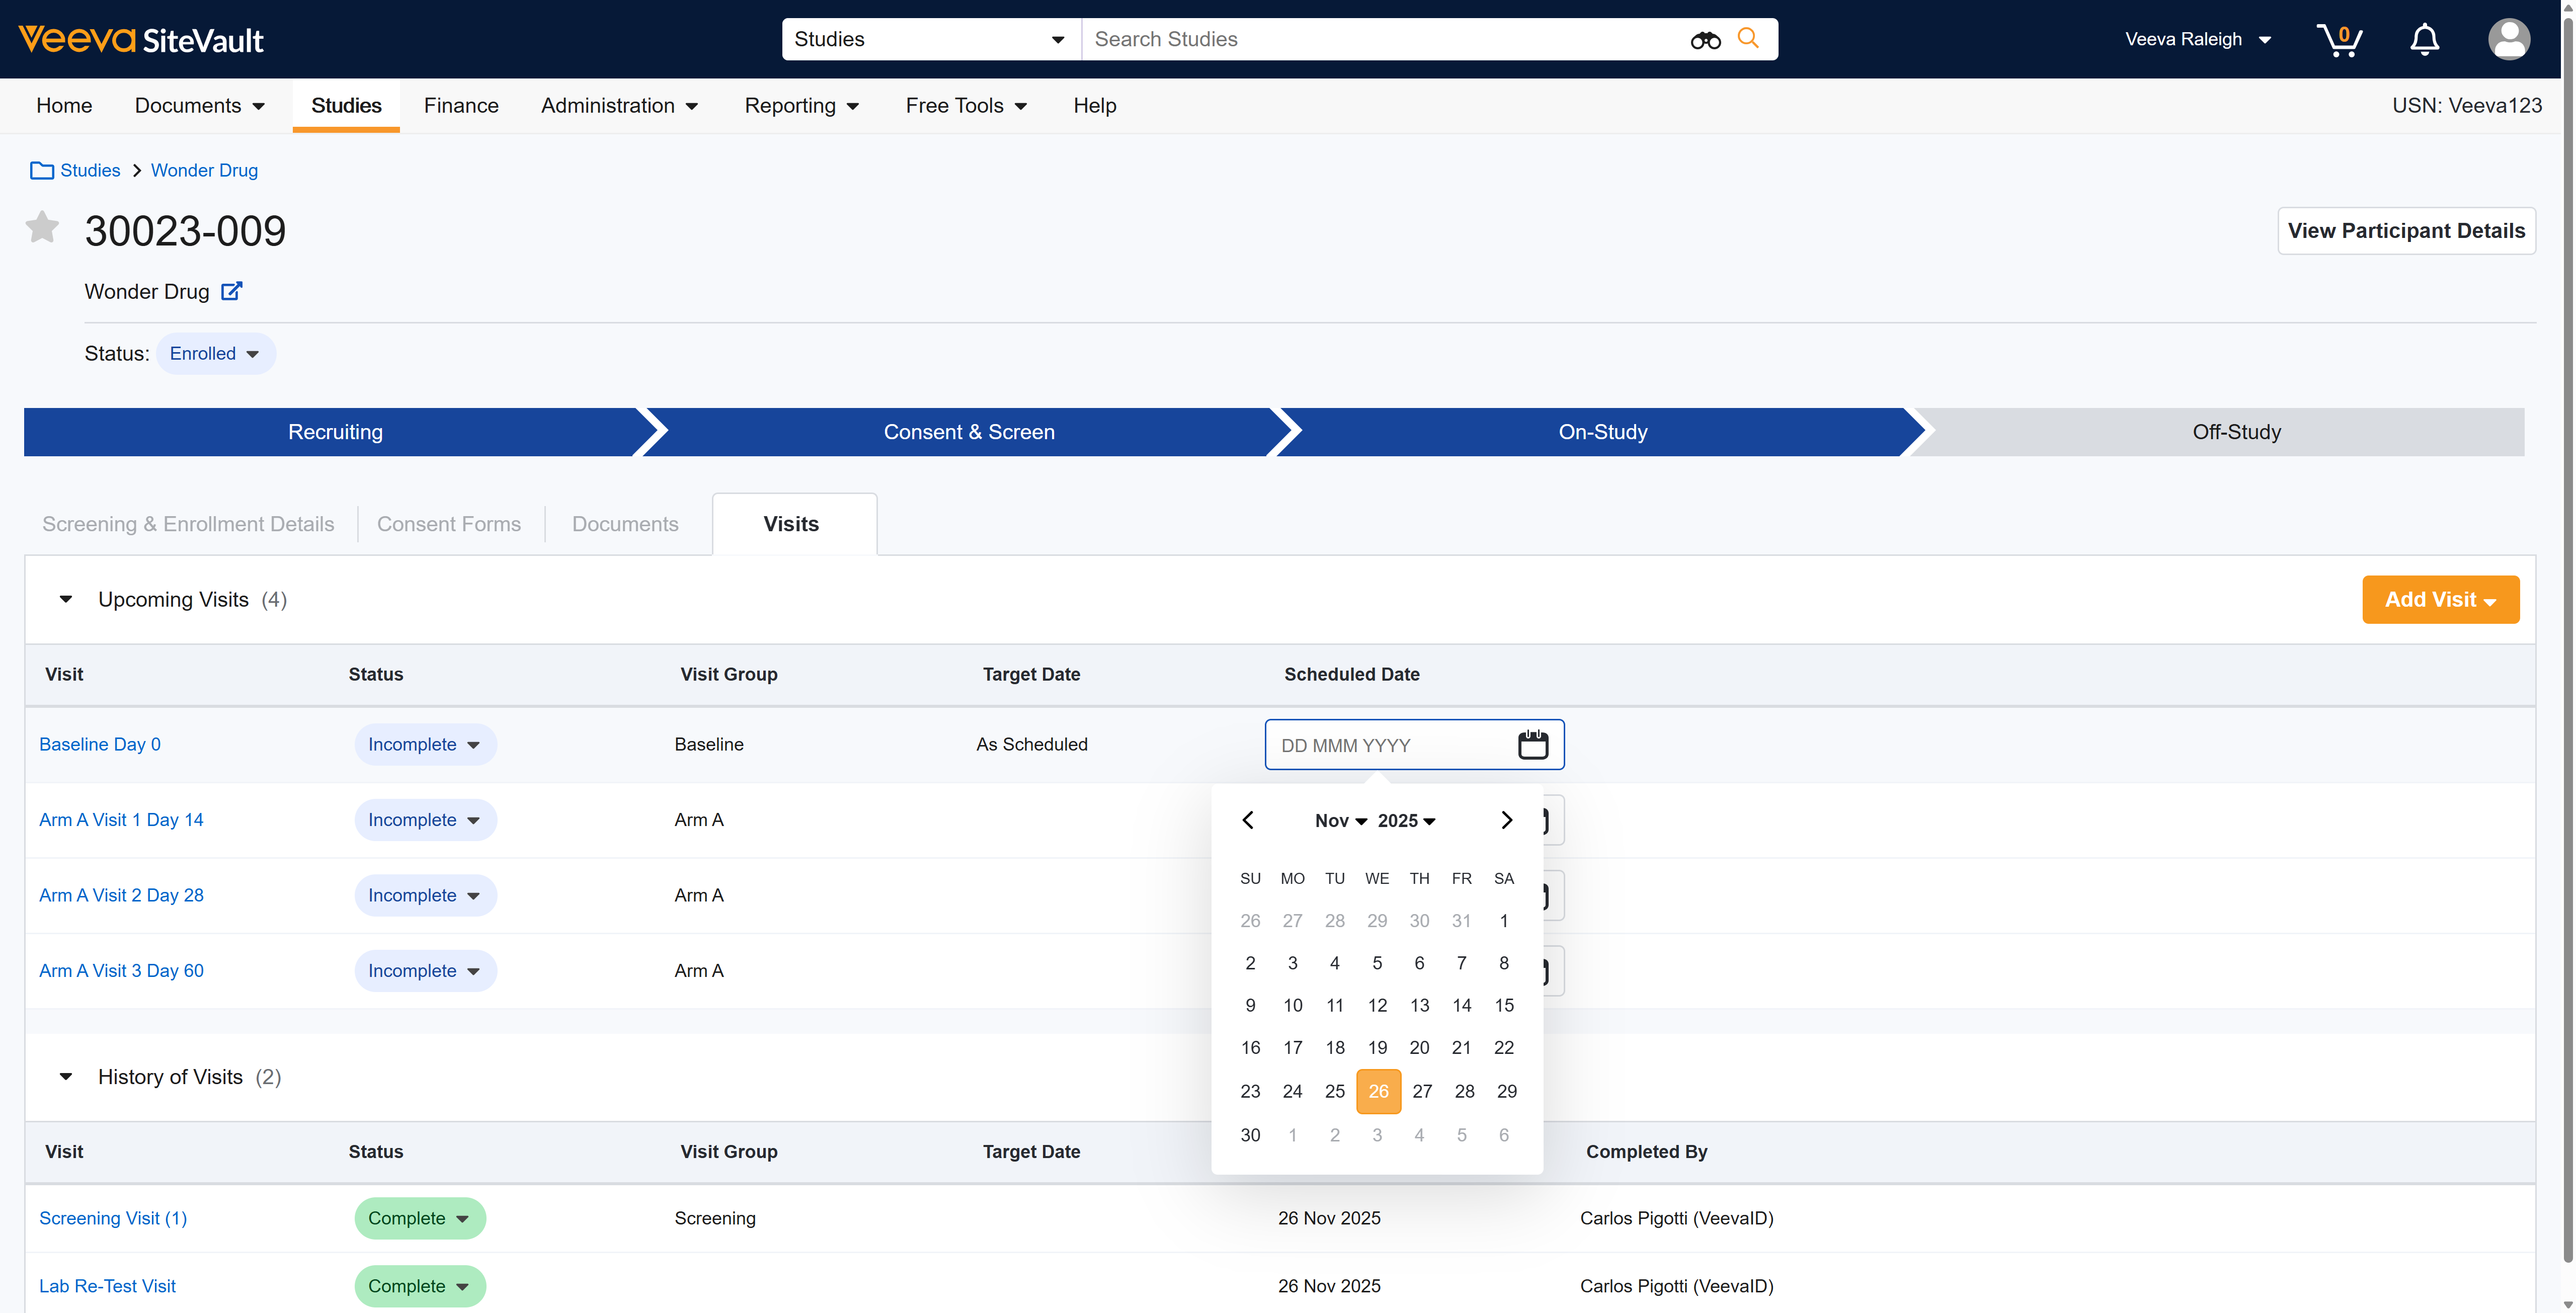Image resolution: width=2576 pixels, height=1313 pixels.
Task: Change participant status via the Enrolled dropdown
Action: (215, 353)
